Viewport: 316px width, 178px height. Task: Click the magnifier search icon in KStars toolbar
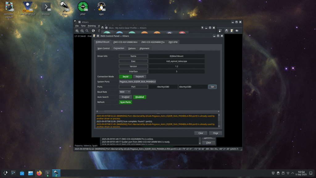pos(87,31)
